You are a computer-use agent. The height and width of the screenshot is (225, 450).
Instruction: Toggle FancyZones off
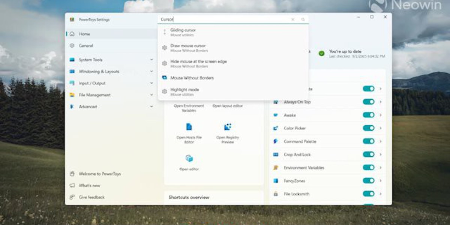[368, 180]
